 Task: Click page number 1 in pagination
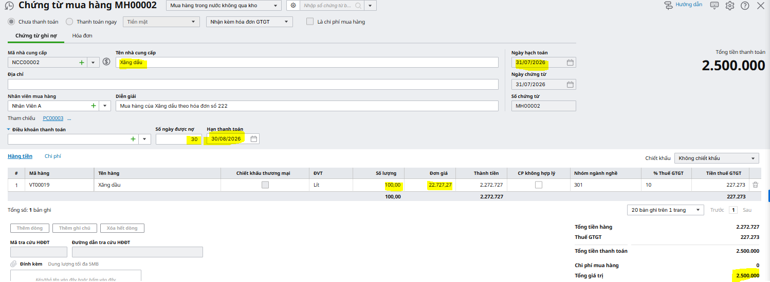(734, 210)
